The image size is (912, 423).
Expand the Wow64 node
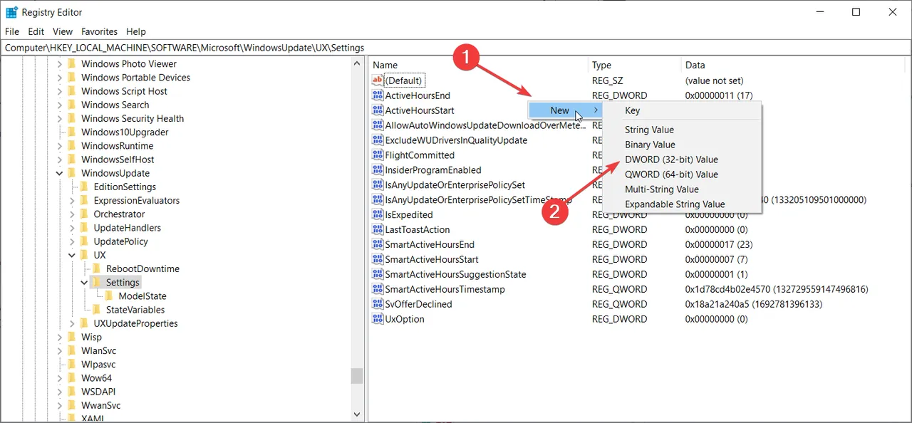click(x=60, y=378)
